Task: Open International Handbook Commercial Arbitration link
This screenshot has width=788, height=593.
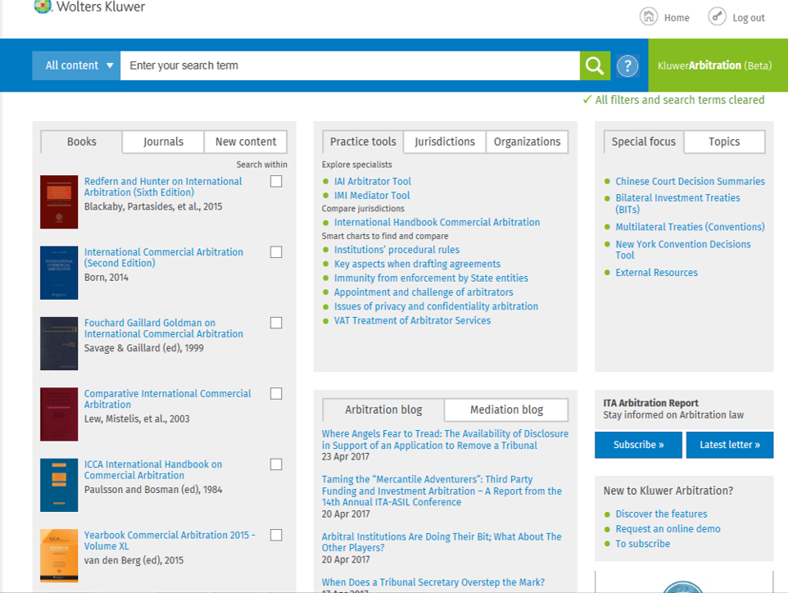Action: pos(437,222)
